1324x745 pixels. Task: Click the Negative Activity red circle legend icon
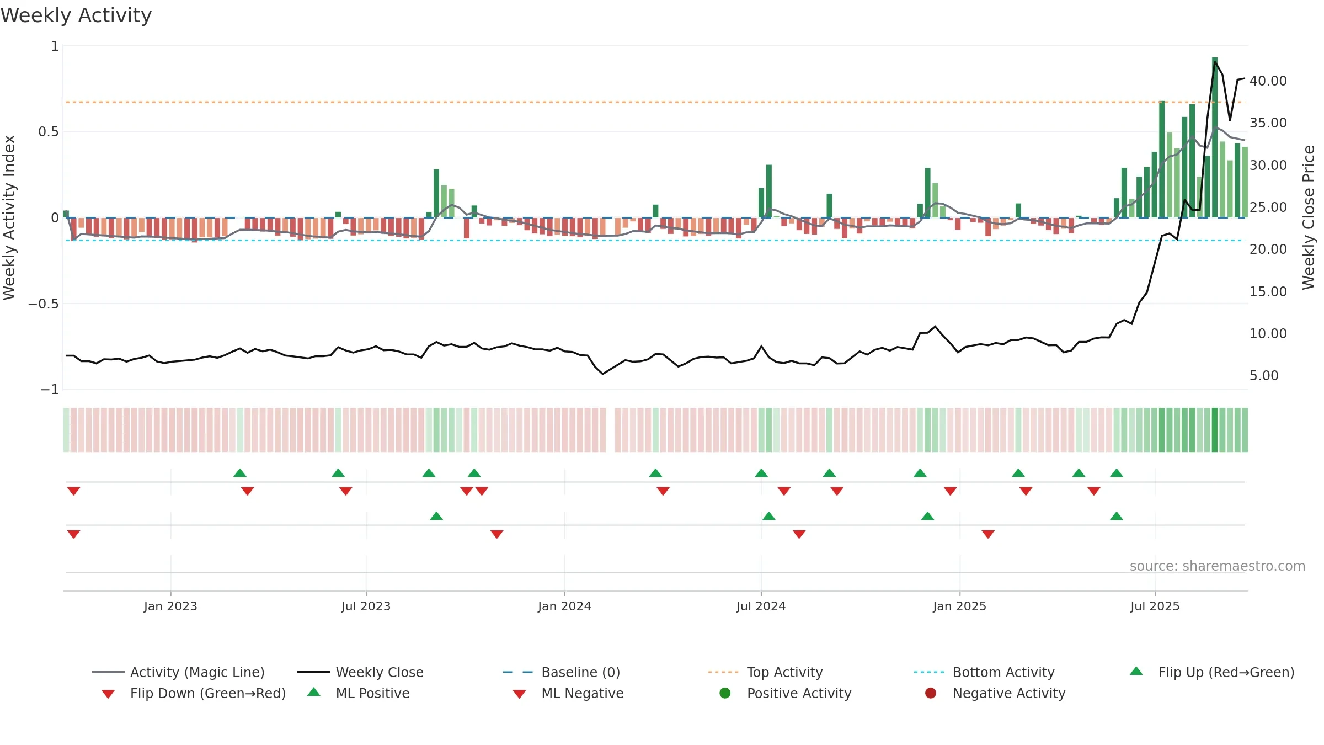tap(931, 693)
